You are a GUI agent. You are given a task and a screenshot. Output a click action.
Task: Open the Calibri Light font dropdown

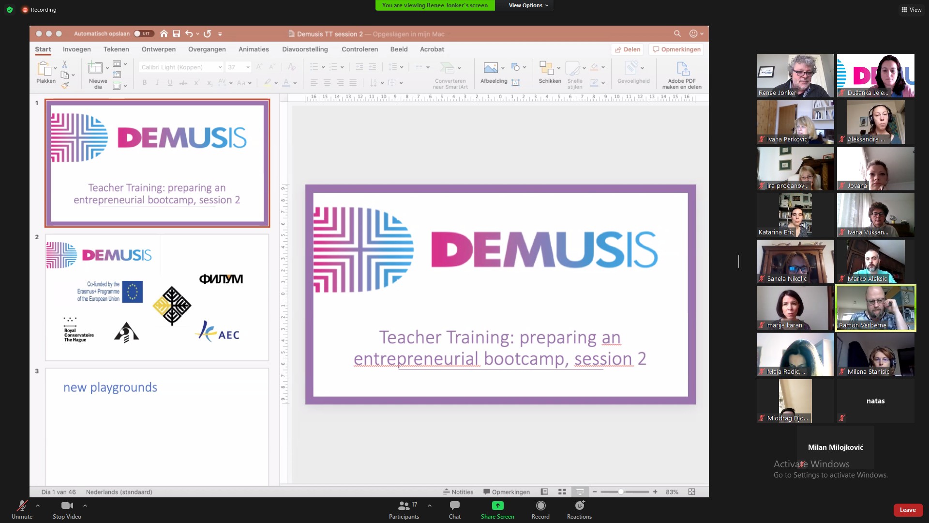220,67
